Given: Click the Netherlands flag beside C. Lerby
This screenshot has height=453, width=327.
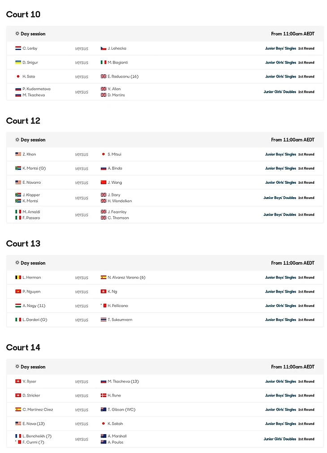Looking at the screenshot, I should [18, 48].
